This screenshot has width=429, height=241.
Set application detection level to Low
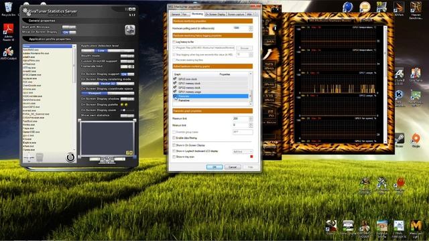coord(101,51)
